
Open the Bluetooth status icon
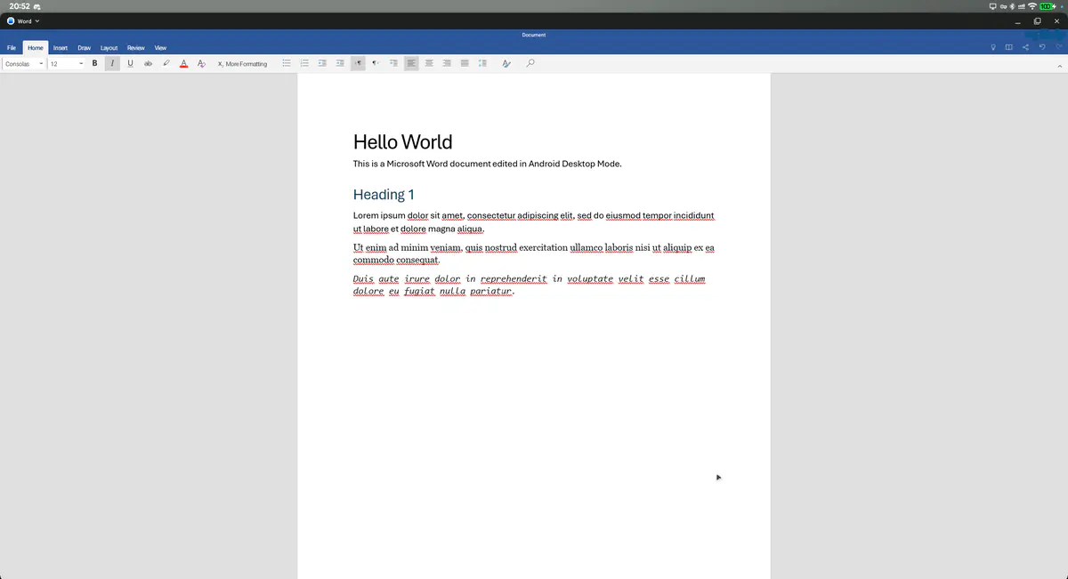tap(1012, 6)
